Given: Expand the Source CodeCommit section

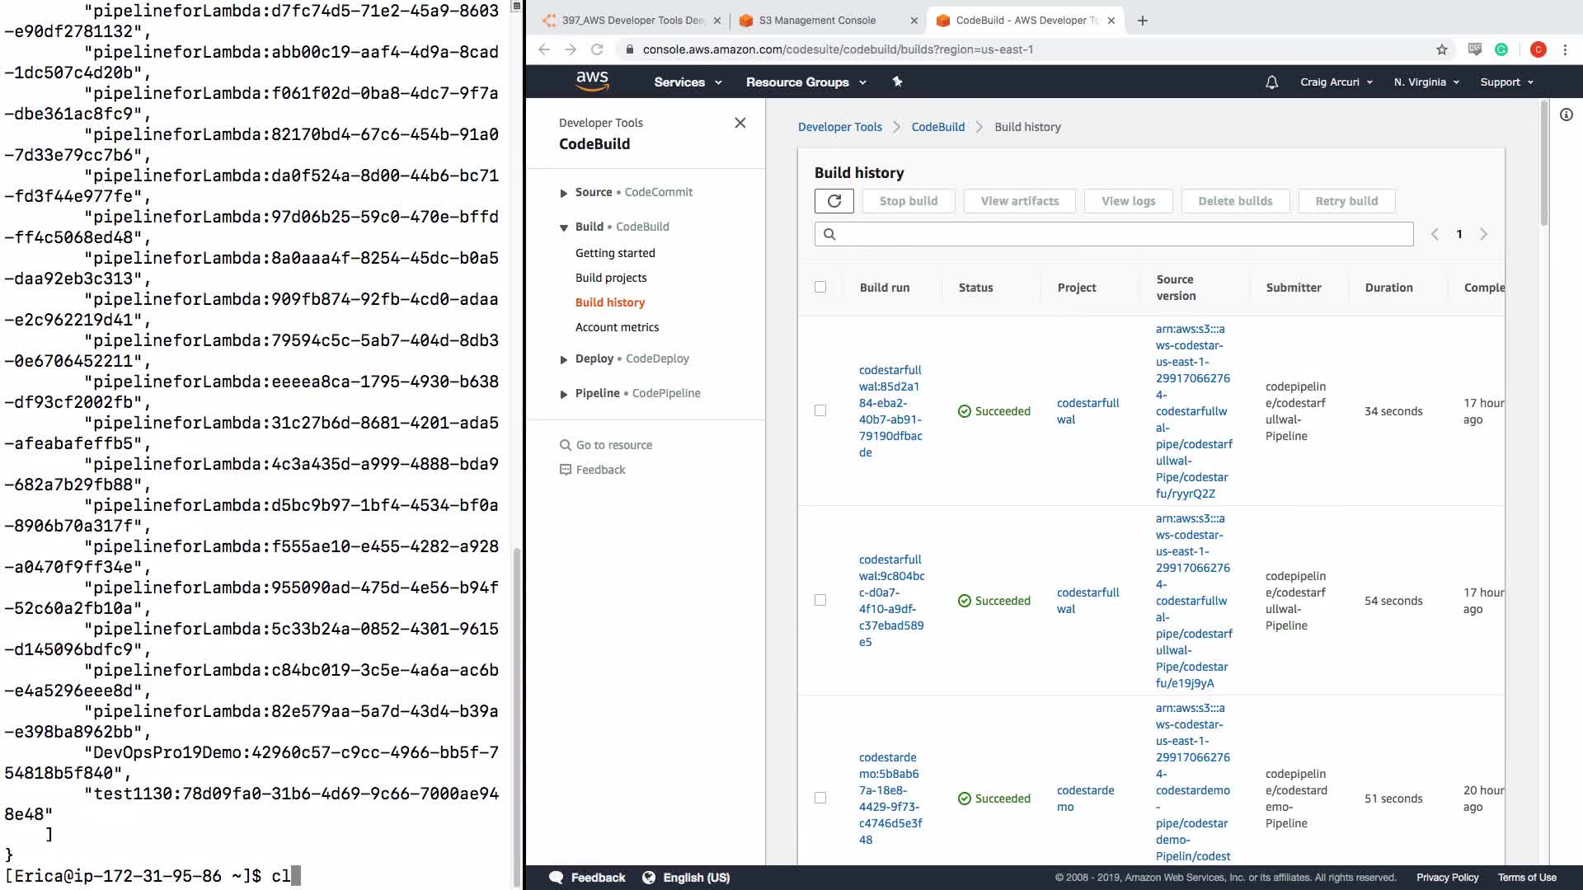Looking at the screenshot, I should click(x=564, y=193).
